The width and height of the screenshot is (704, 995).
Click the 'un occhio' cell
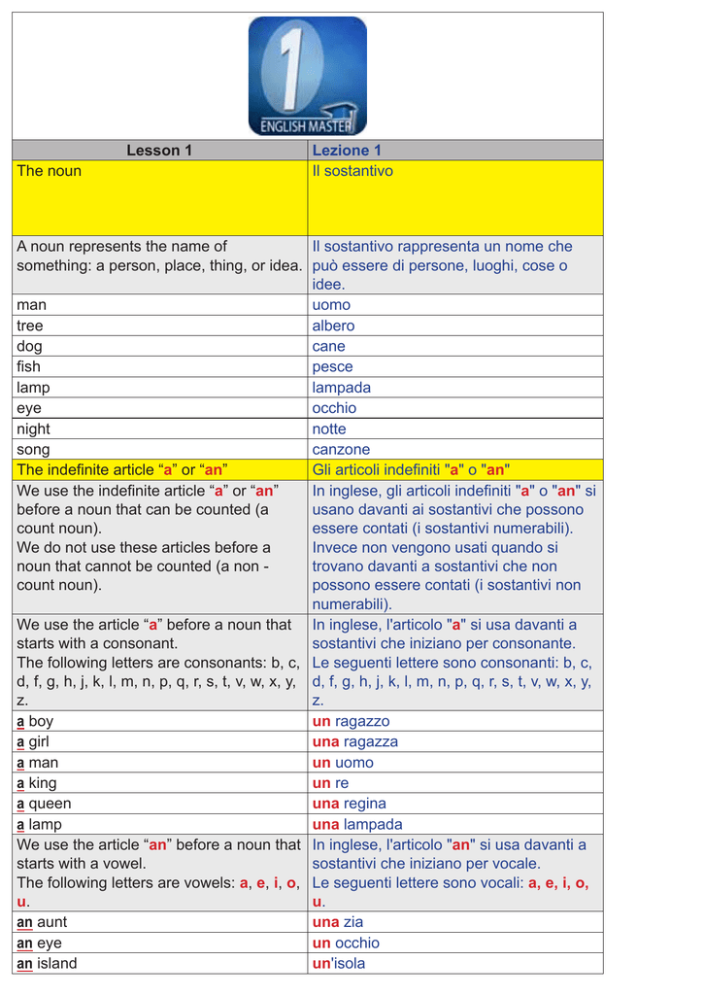pyautogui.click(x=455, y=943)
